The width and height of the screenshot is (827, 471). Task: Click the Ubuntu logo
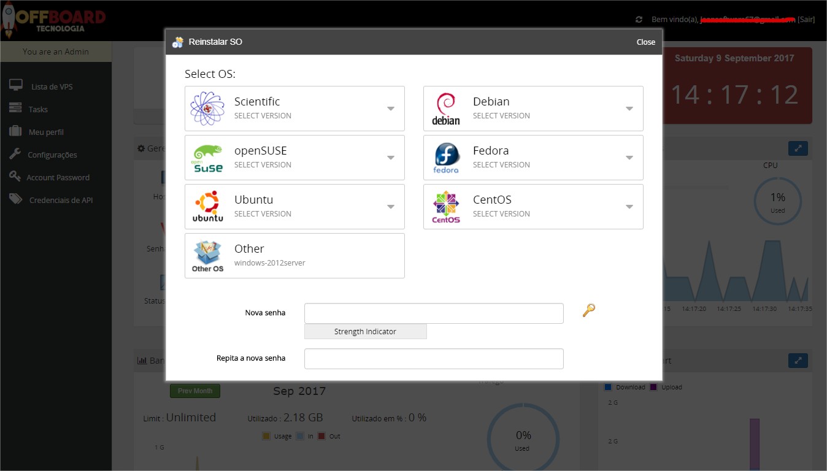207,207
